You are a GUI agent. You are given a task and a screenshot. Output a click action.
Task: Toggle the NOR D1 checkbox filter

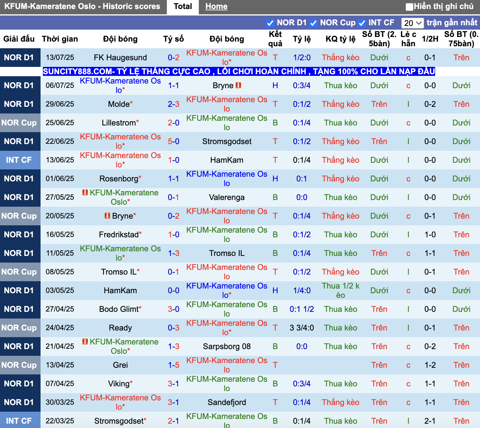[270, 23]
